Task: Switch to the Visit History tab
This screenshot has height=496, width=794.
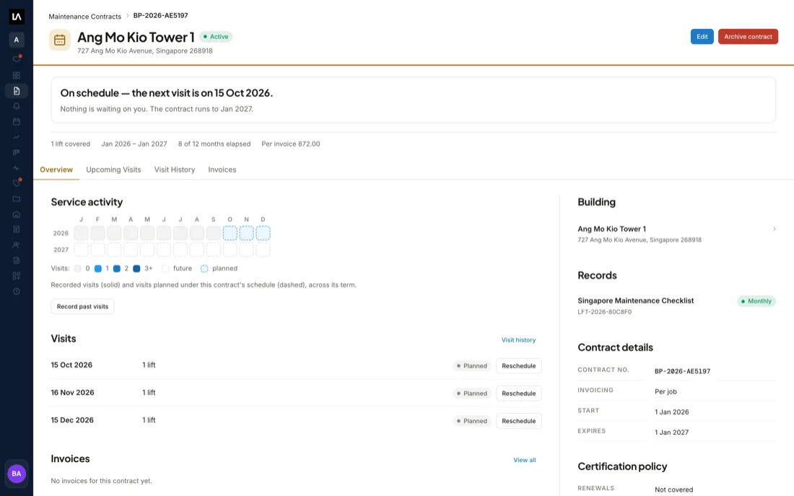Action: pos(175,170)
